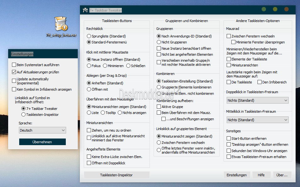Check Start-Button entfernen
The image size is (300, 187).
[229, 139]
